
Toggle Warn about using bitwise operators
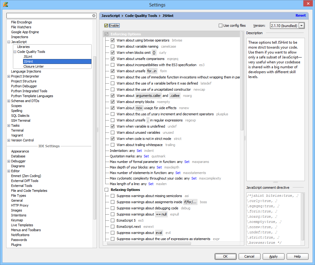pos(113,40)
